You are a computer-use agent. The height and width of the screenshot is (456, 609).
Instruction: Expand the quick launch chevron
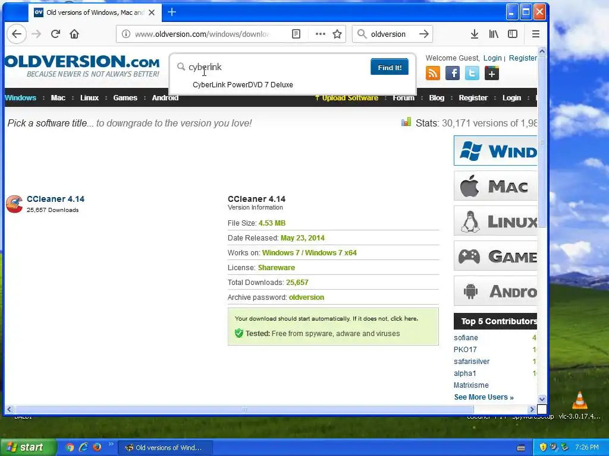[111, 444]
